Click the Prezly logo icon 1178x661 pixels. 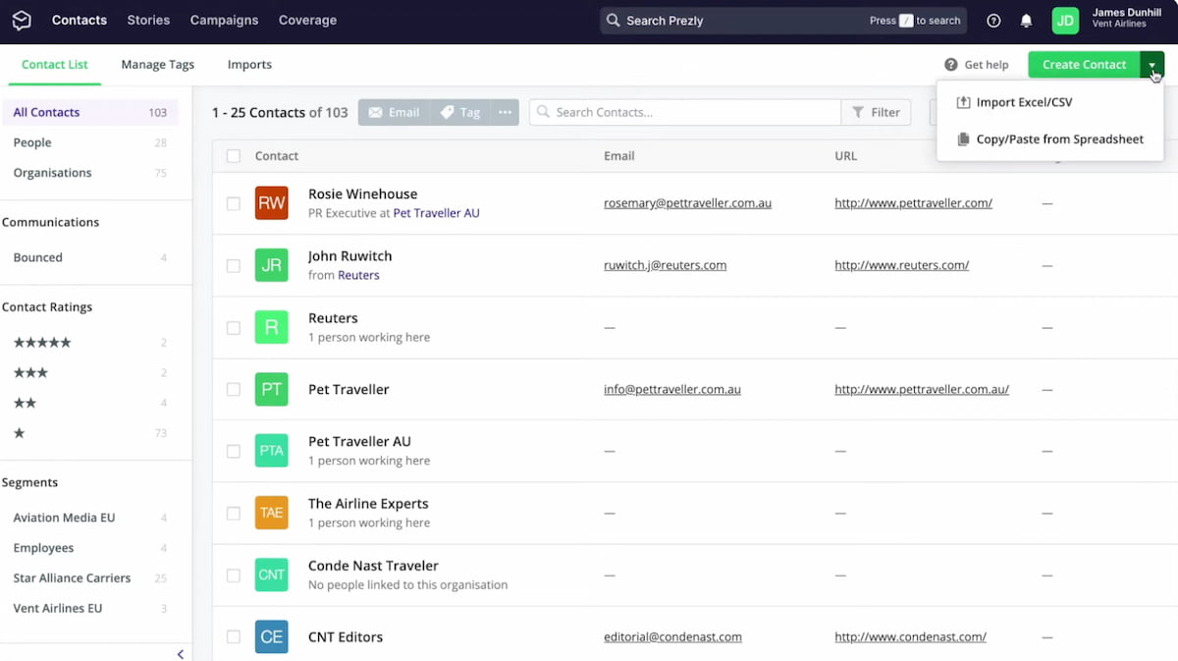click(22, 20)
